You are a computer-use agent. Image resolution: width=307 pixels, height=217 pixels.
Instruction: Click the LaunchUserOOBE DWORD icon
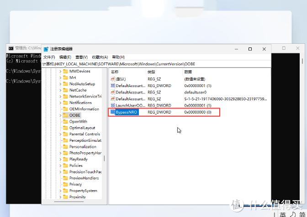(113, 105)
